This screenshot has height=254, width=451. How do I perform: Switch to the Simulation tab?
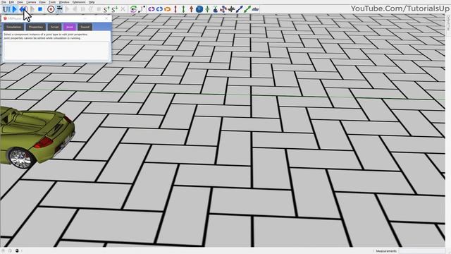point(14,27)
